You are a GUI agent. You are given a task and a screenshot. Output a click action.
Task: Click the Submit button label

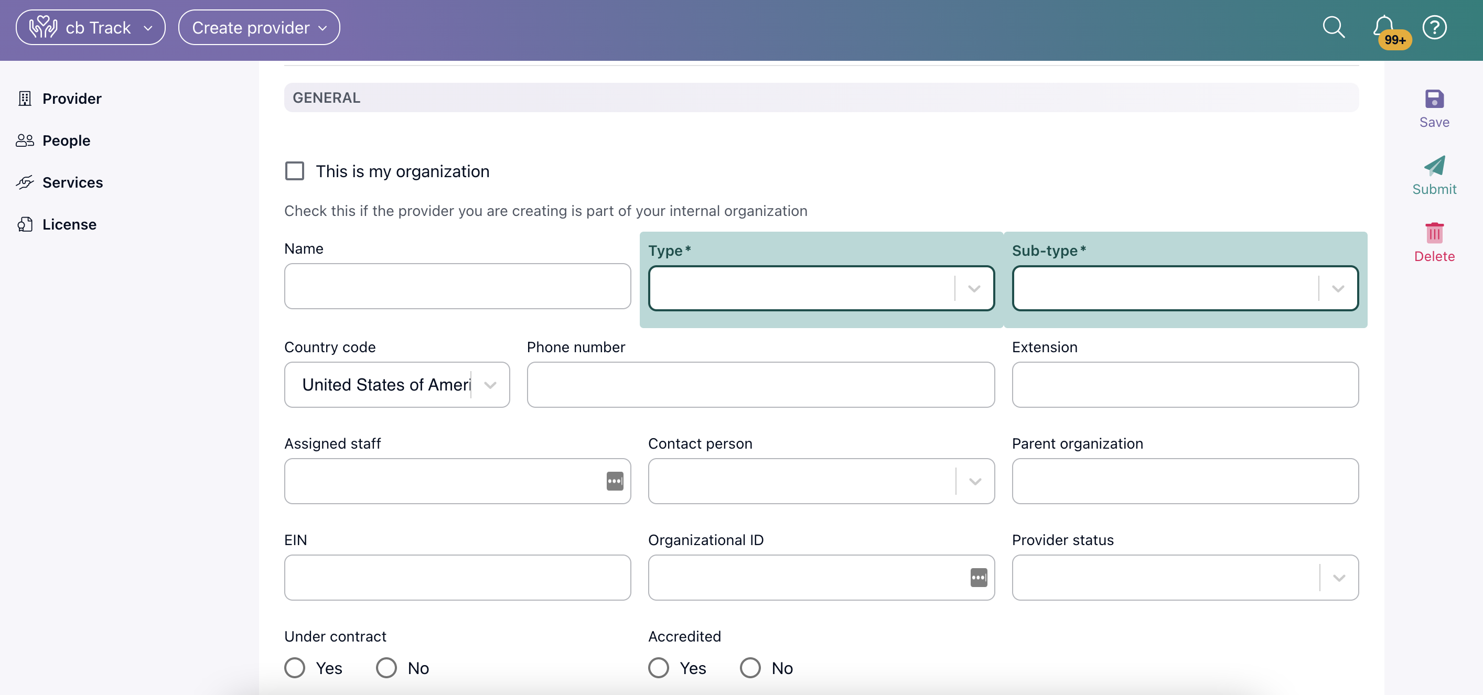click(1434, 189)
